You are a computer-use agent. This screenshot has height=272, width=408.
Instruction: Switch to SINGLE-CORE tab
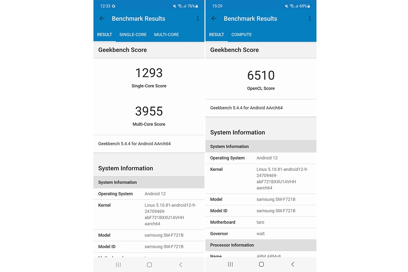(x=133, y=34)
